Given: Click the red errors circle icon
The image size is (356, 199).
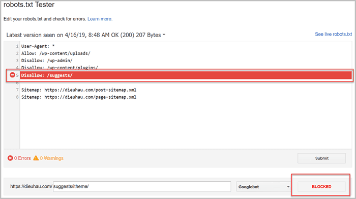Looking at the screenshot, I should coord(10,158).
